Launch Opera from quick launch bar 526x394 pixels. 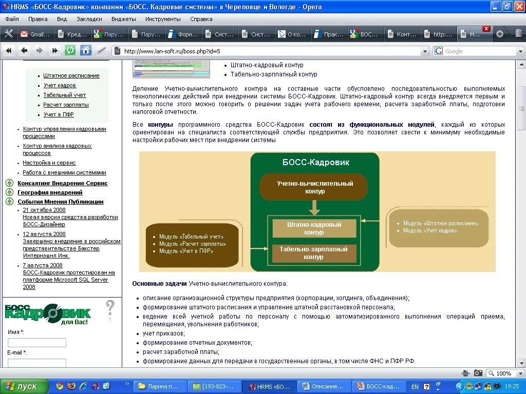pos(95,386)
